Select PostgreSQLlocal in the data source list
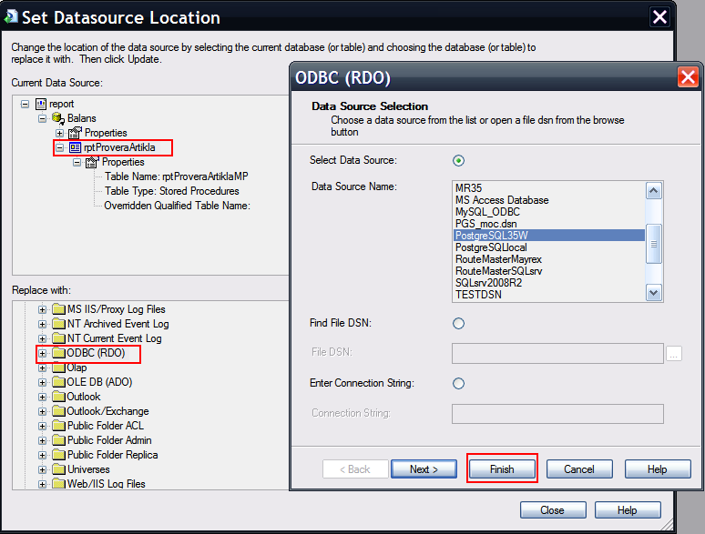 pos(492,247)
